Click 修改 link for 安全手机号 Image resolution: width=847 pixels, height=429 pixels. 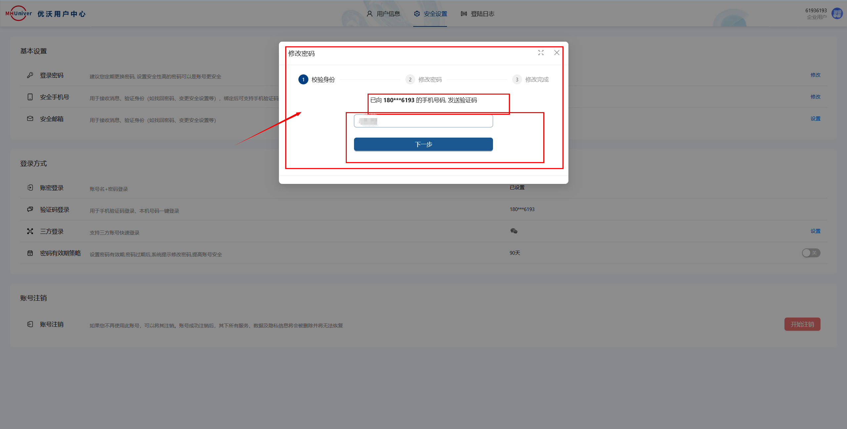tap(815, 97)
